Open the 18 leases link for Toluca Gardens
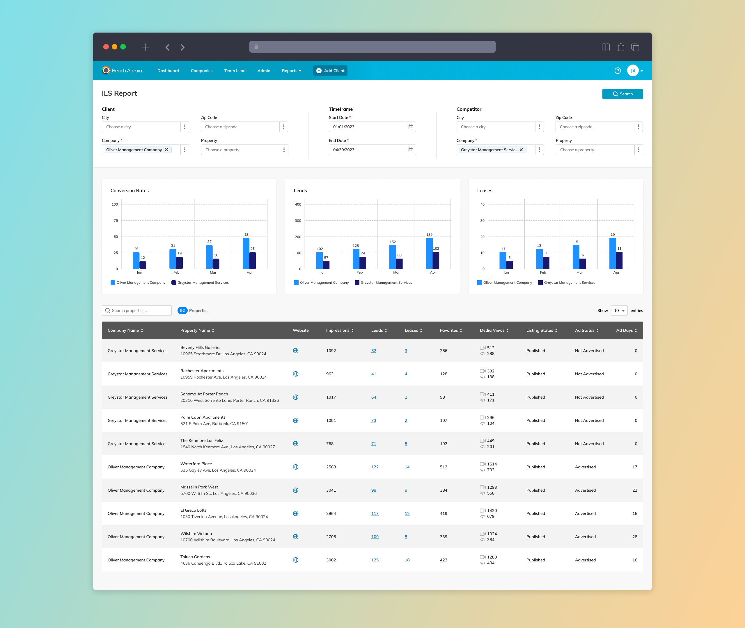Viewport: 745px width, 628px height. pyautogui.click(x=407, y=560)
